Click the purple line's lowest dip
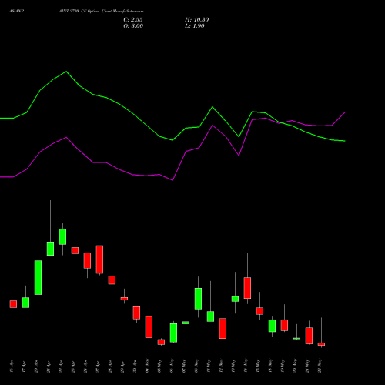The image size is (385, 385). point(172,180)
